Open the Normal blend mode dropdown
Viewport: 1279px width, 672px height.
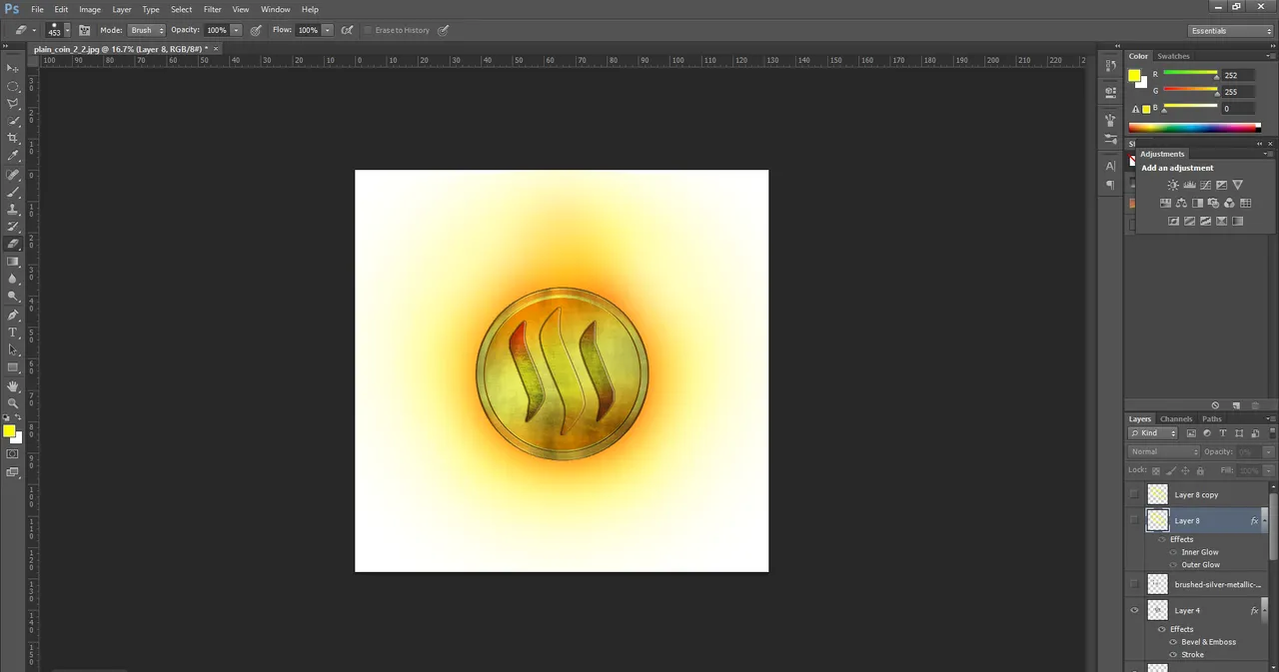pos(1163,451)
